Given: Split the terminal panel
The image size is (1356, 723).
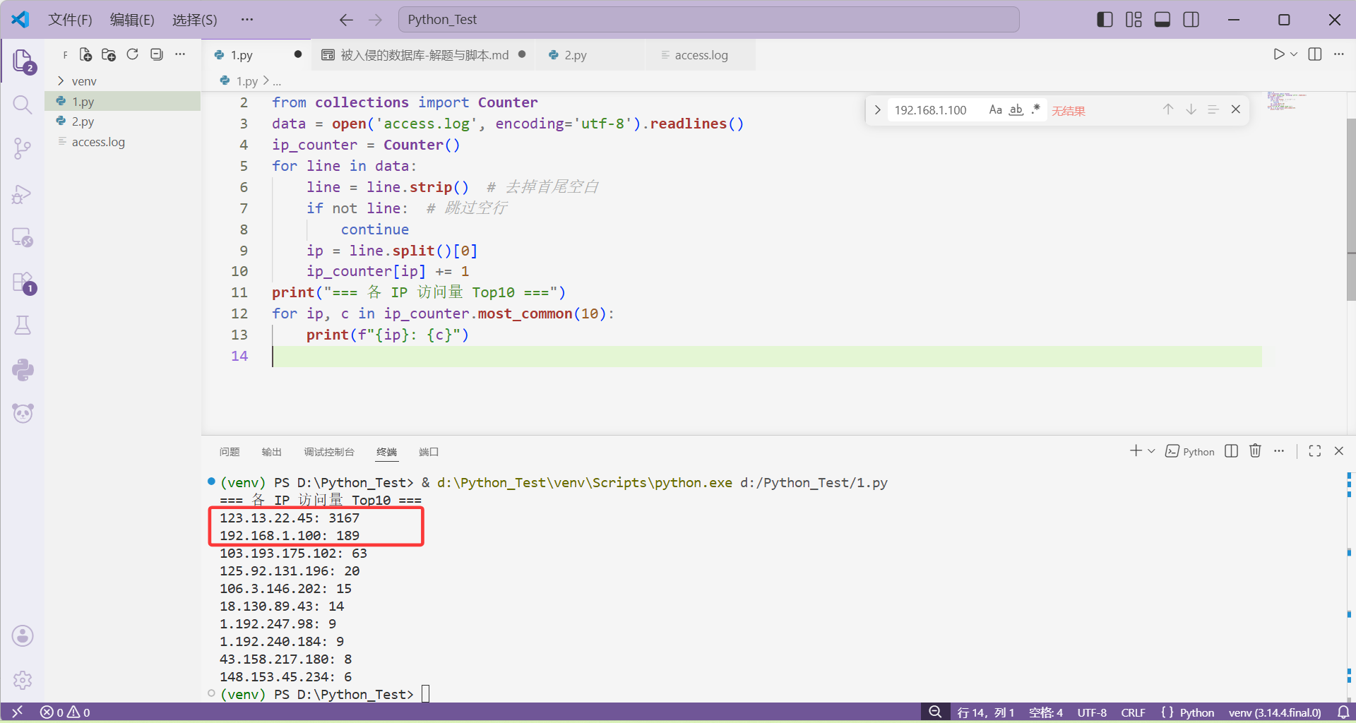Looking at the screenshot, I should click(1231, 451).
